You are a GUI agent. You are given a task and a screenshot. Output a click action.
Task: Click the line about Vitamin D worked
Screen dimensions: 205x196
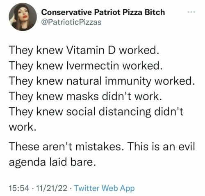tap(84, 51)
